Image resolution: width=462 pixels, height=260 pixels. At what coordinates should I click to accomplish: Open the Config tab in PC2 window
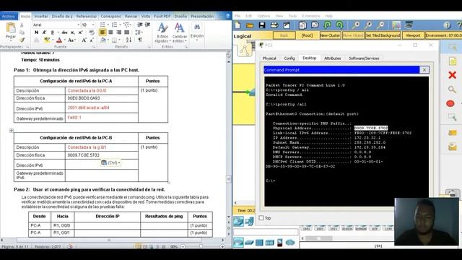coord(289,58)
